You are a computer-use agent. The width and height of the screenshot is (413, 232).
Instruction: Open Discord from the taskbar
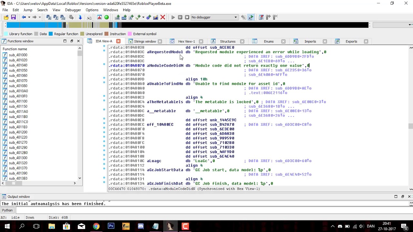[141, 226]
